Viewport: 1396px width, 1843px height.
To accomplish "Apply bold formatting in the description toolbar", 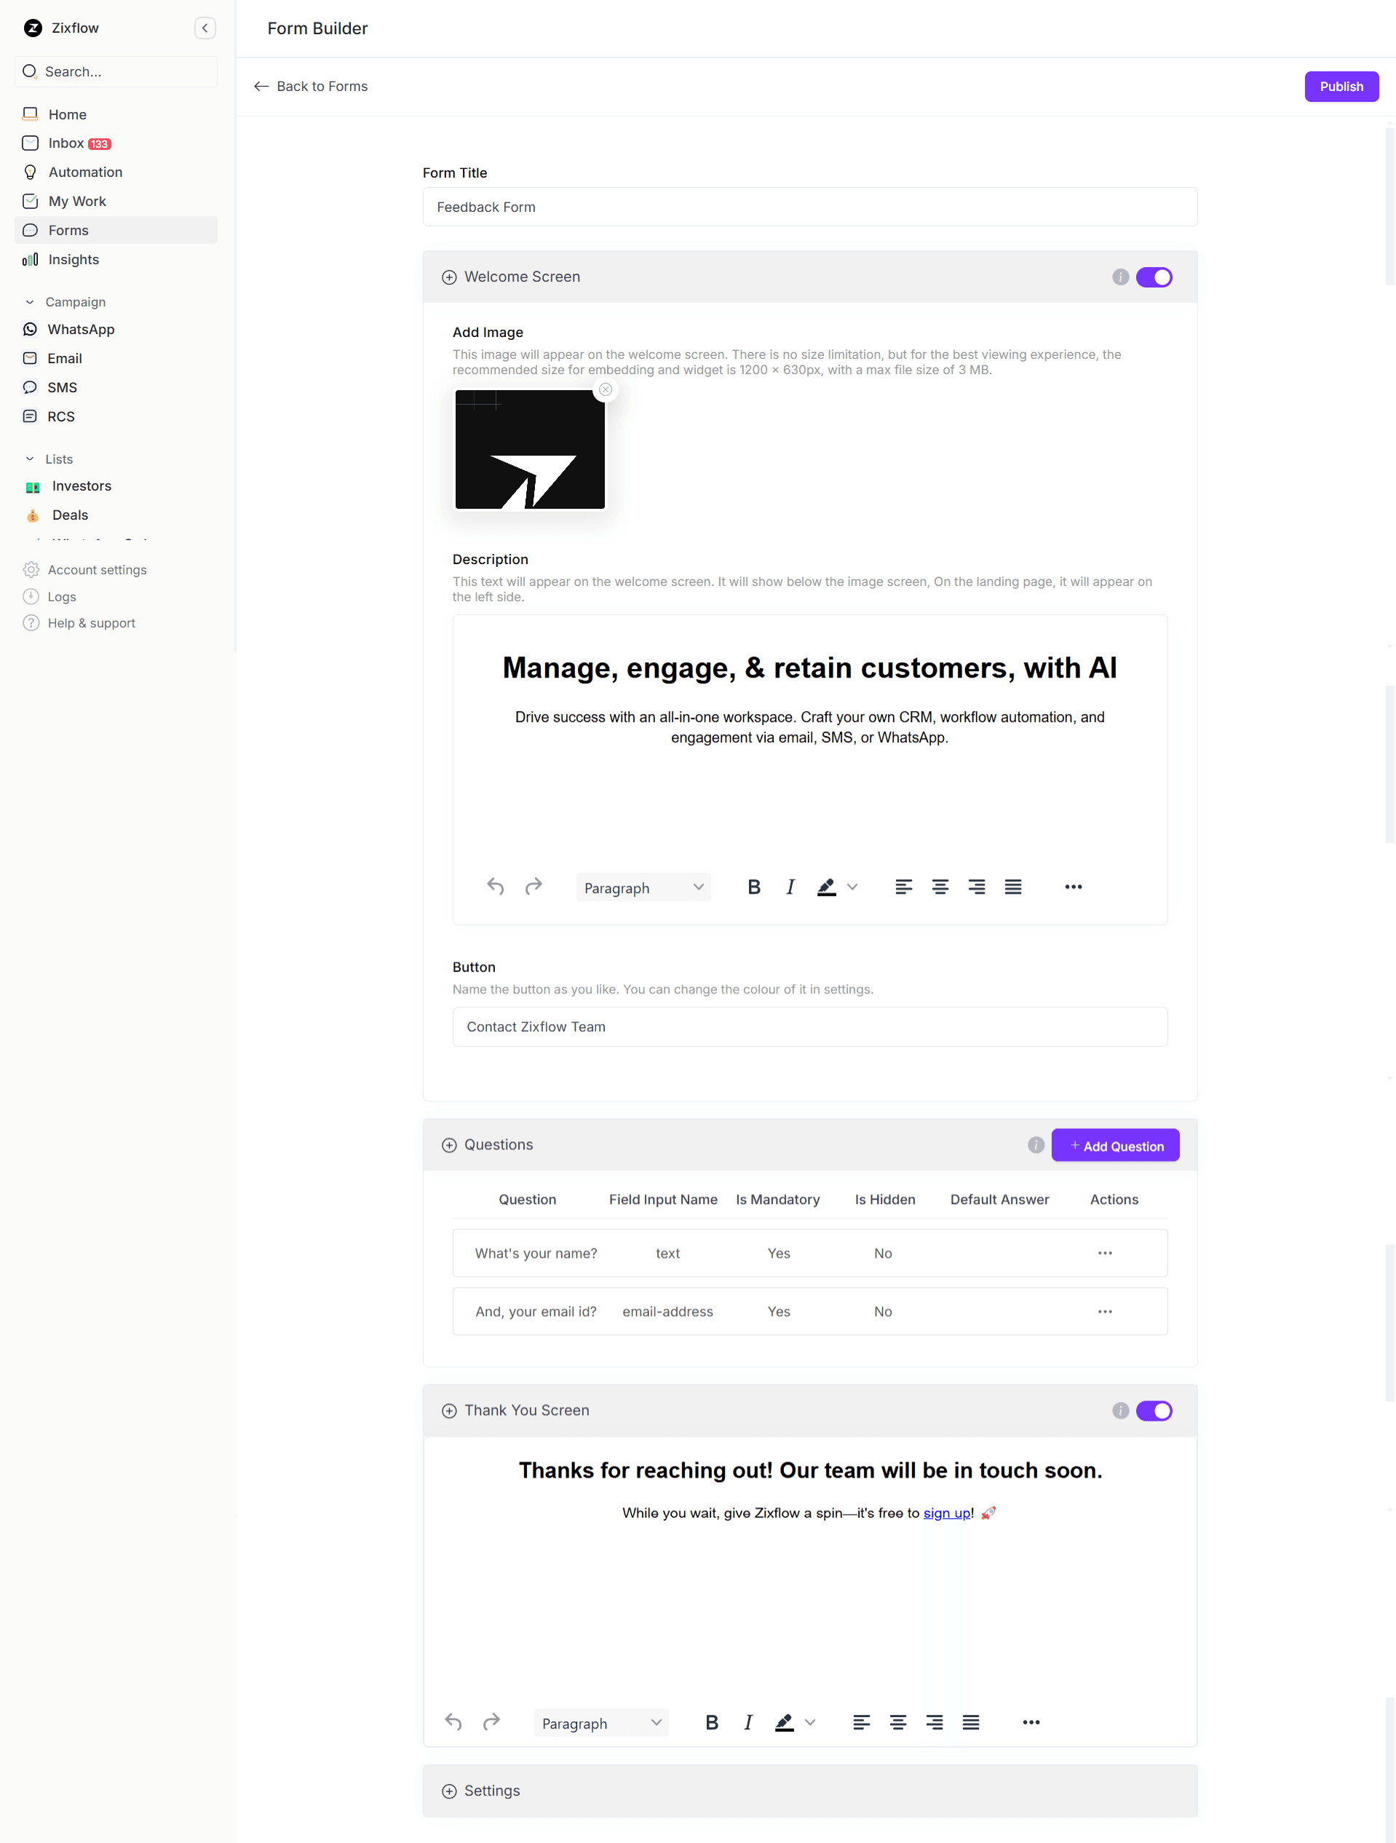I will point(754,887).
